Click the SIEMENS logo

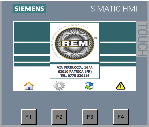[29, 9]
